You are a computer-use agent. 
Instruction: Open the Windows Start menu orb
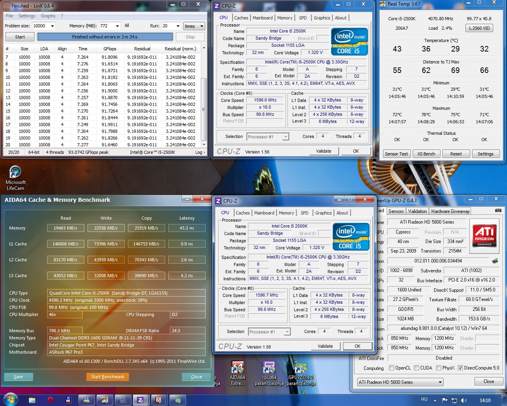(x=10, y=400)
